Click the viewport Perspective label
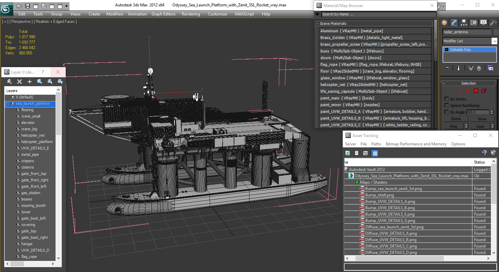Viewport: 499px width, 272px height. (x=21, y=21)
